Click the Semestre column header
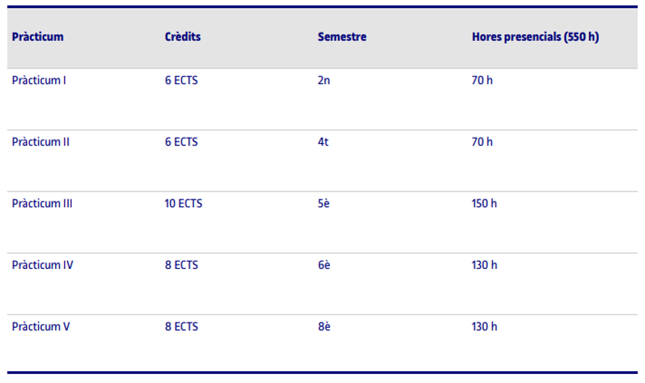This screenshot has width=645, height=383. 342,37
